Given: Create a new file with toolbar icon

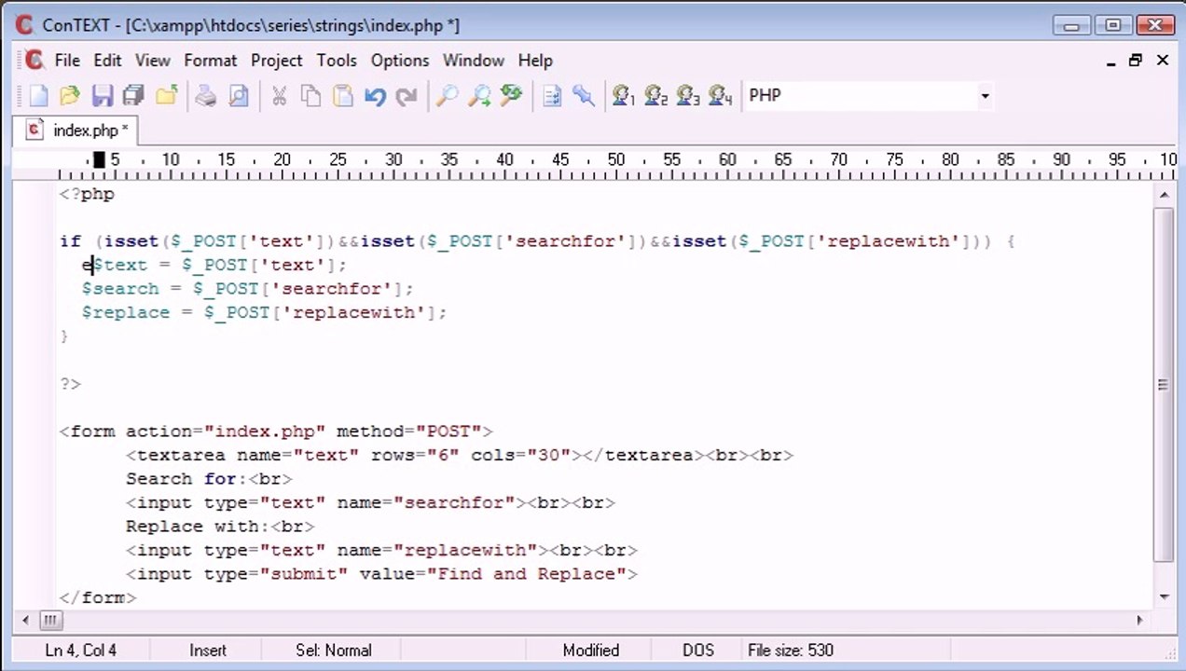Looking at the screenshot, I should tap(38, 95).
